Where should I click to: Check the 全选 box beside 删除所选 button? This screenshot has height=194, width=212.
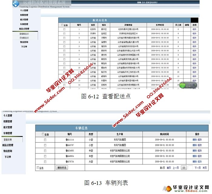pyautogui.click(x=38, y=168)
